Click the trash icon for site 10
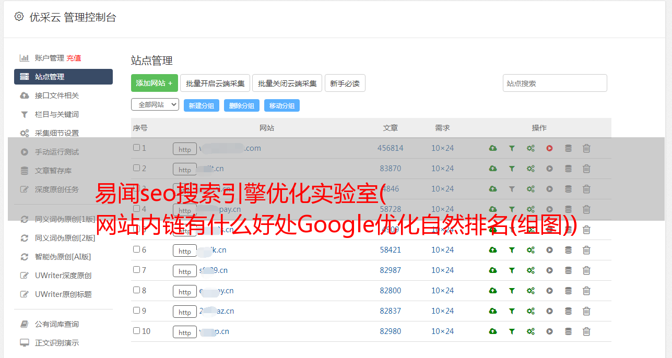 coord(586,331)
